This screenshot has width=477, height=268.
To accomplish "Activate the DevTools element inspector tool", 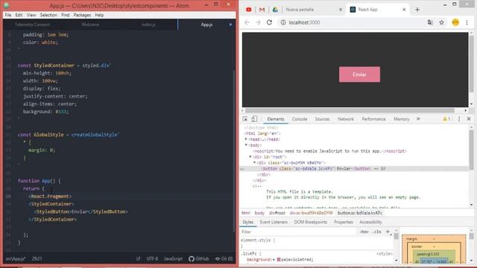I will 245,119.
